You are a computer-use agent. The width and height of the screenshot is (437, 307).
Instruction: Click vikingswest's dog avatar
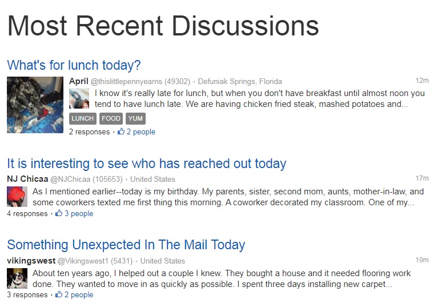point(17,278)
